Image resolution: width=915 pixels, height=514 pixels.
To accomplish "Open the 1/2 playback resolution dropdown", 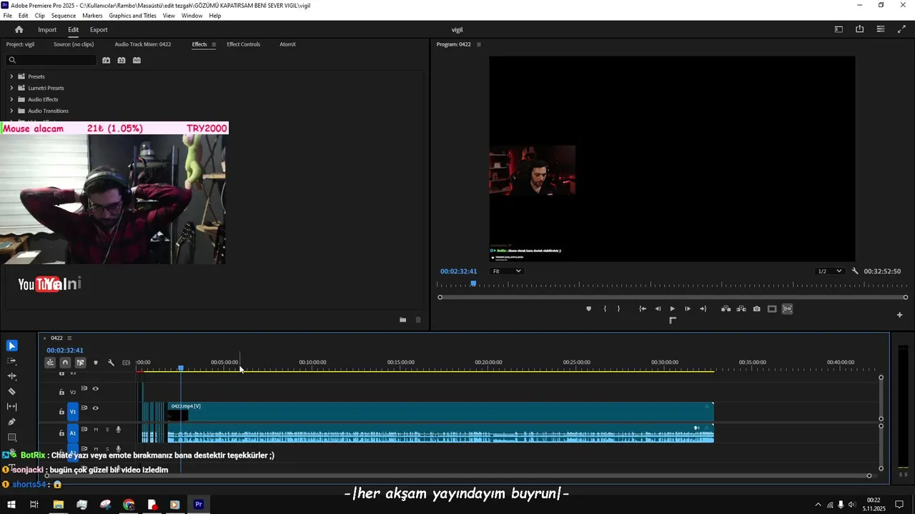I will click(x=829, y=271).
